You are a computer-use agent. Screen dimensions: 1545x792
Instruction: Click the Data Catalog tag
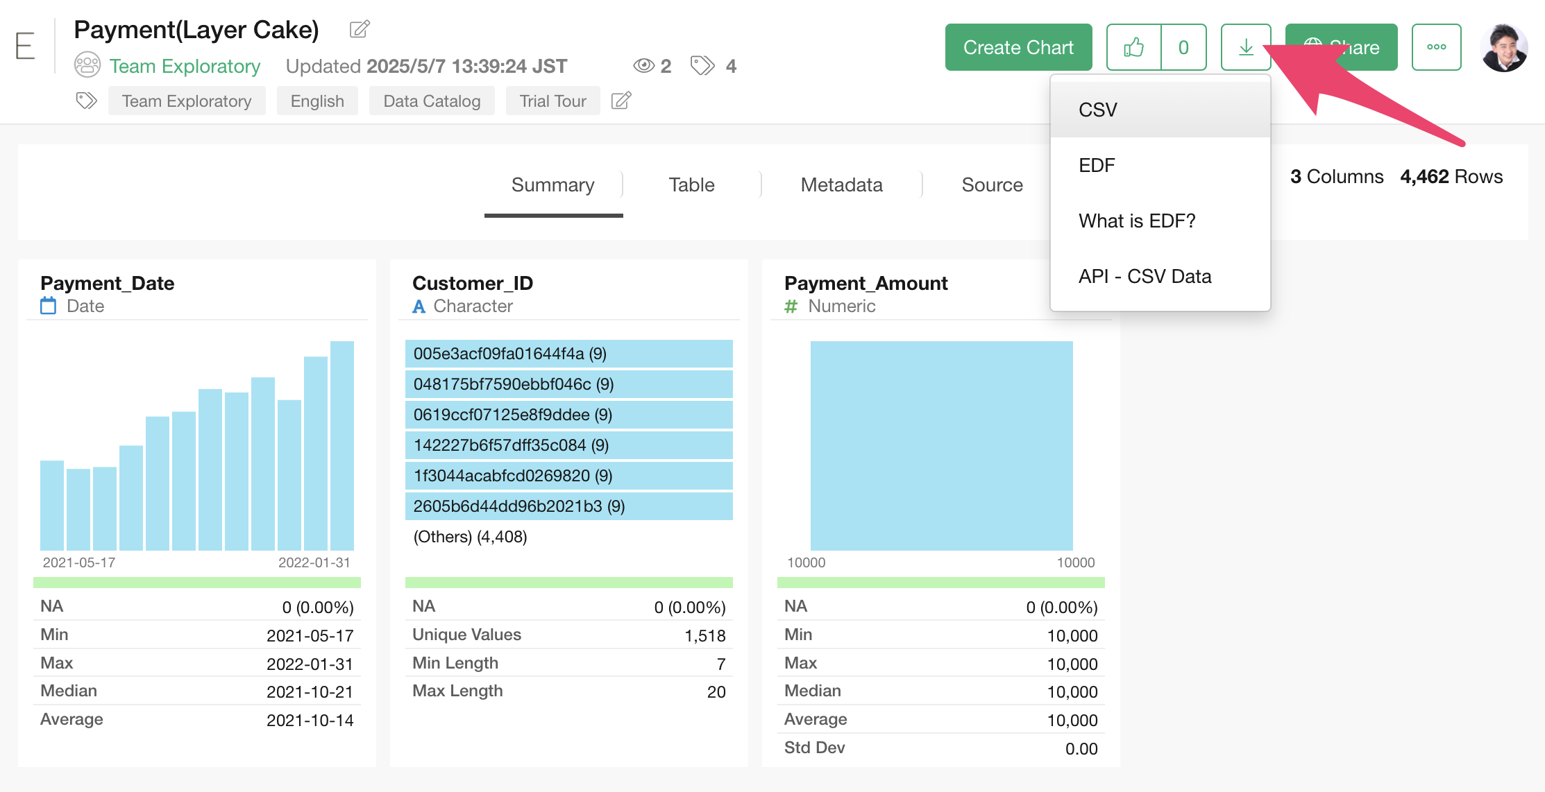coord(432,101)
